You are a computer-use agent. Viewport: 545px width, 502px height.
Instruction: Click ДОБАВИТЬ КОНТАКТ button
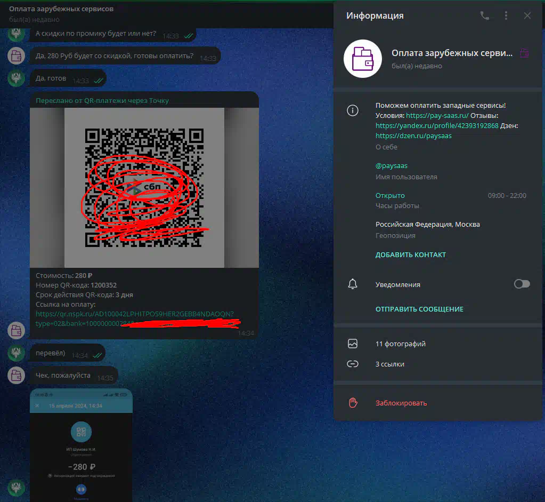411,255
